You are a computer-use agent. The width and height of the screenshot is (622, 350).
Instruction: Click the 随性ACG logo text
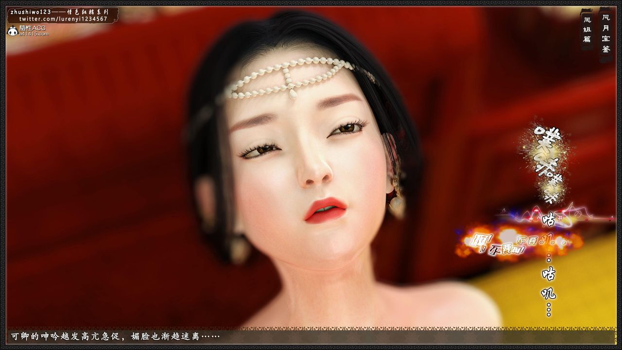tap(33, 28)
